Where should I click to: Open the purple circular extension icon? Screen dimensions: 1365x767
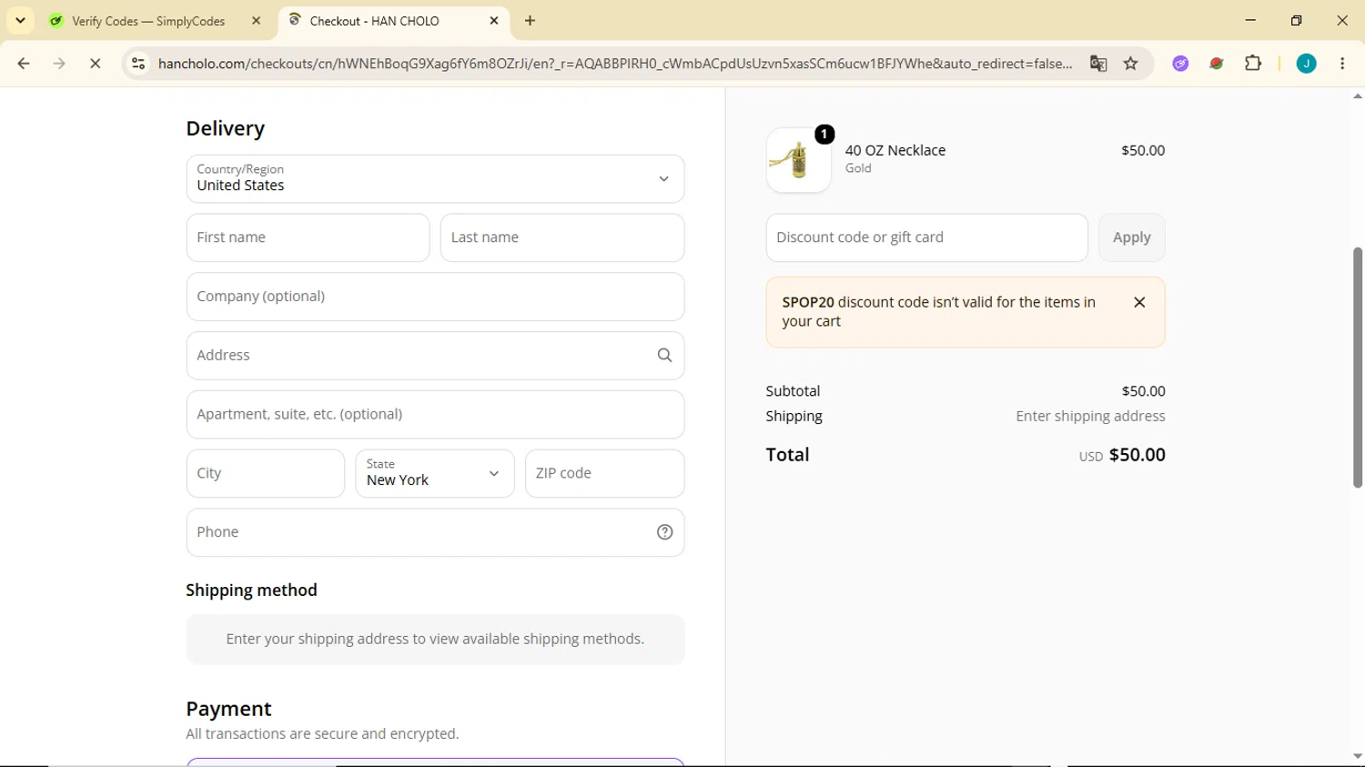(x=1180, y=64)
